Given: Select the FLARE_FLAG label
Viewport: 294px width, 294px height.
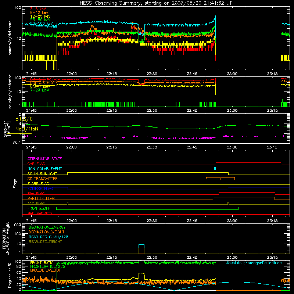Looking at the screenshot, I should pyautogui.click(x=38, y=183).
